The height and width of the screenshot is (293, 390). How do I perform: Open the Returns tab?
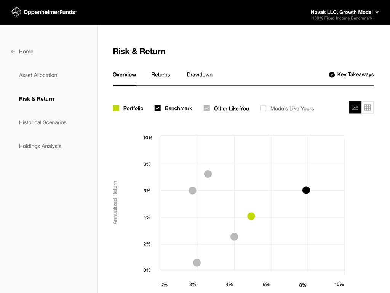click(x=161, y=75)
